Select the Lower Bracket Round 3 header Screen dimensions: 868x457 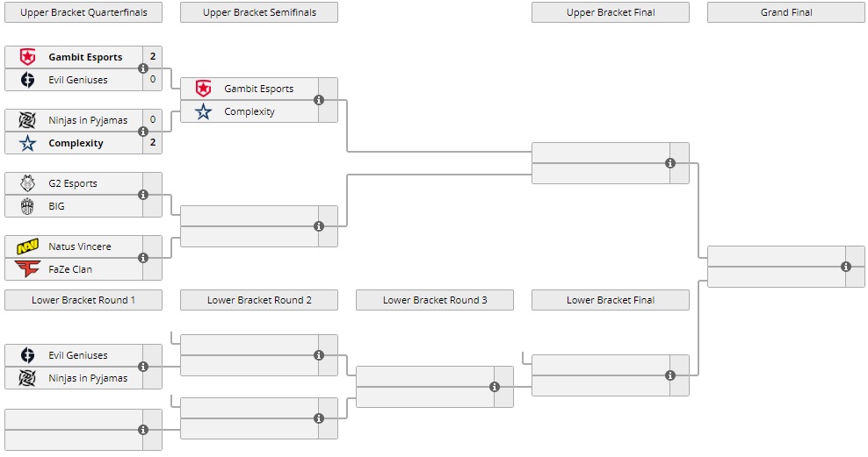coord(435,300)
